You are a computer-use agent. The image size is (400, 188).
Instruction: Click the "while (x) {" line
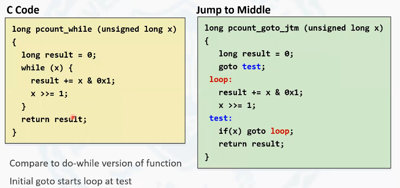(47, 68)
